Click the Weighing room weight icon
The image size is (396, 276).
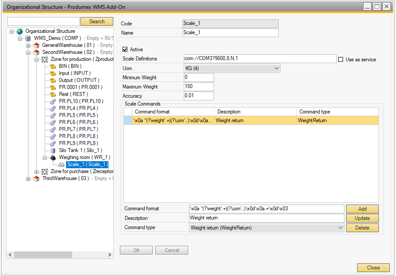53,157
